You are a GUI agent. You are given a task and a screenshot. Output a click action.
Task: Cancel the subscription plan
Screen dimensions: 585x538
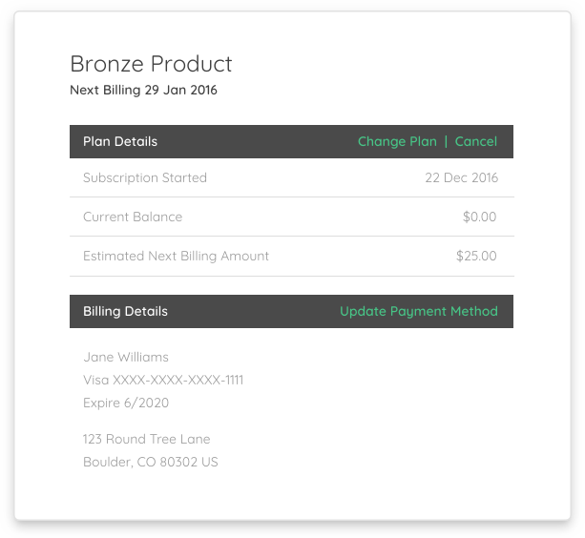475,142
